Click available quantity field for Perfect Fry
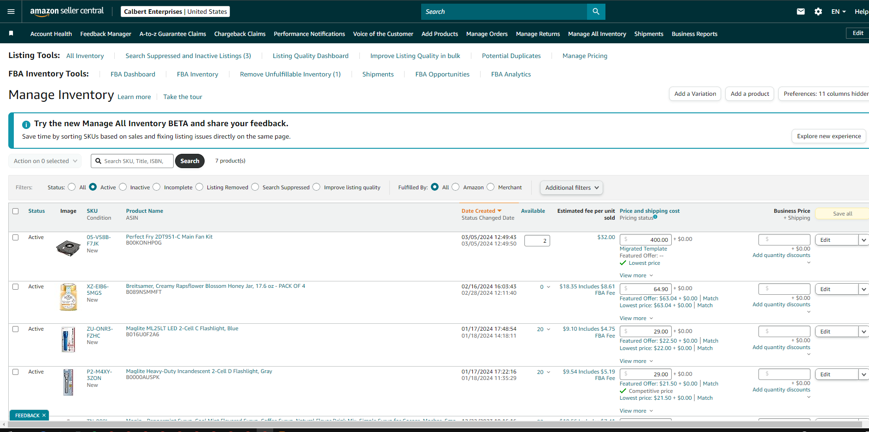The width and height of the screenshot is (869, 432). coord(537,240)
